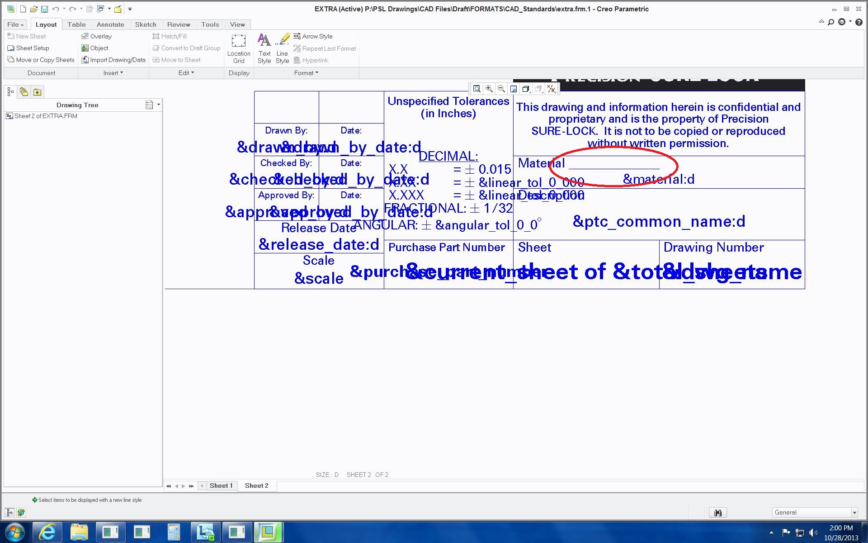This screenshot has width=868, height=543.
Task: Open Customize Quick Access Toolbar dropdown
Action: click(130, 9)
